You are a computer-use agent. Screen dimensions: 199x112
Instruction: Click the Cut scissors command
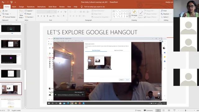5,11
